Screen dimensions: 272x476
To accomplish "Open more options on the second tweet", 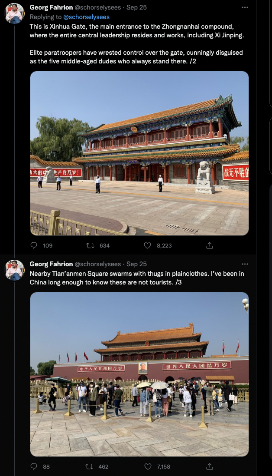I will pyautogui.click(x=245, y=264).
